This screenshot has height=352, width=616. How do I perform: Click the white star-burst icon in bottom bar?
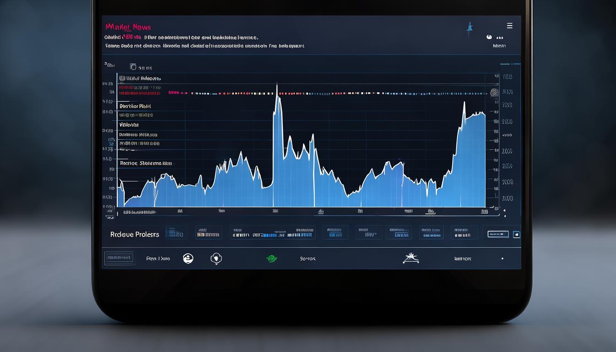click(x=410, y=258)
